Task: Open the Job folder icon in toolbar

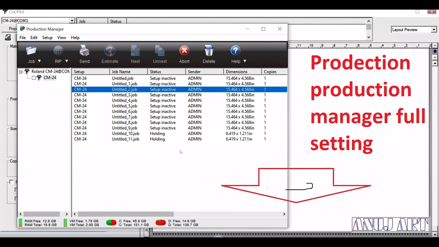Action: tap(31, 51)
